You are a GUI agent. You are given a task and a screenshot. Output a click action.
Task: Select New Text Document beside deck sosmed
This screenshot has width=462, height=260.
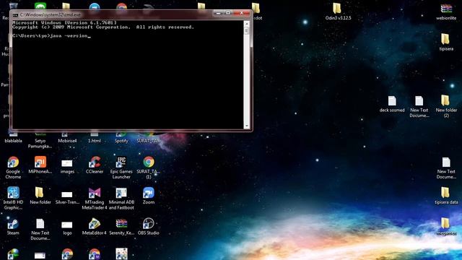419,106
